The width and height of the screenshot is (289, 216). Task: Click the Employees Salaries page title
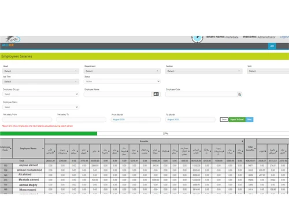17,56
